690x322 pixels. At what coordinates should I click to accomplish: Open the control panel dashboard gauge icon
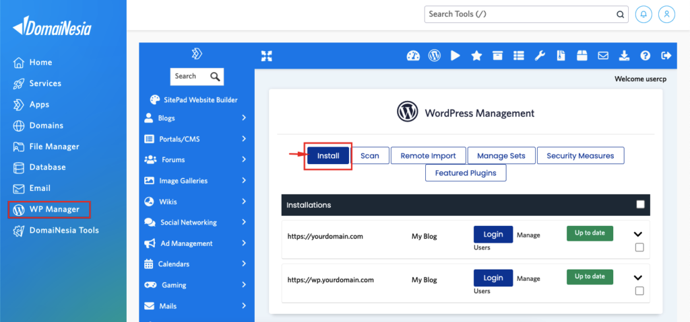click(x=413, y=55)
